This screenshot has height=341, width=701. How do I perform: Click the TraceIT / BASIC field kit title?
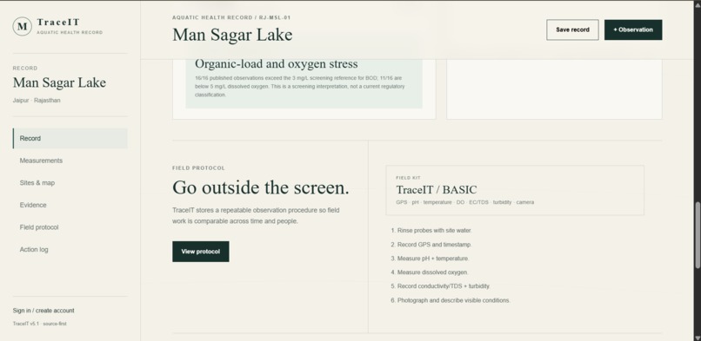pos(437,190)
